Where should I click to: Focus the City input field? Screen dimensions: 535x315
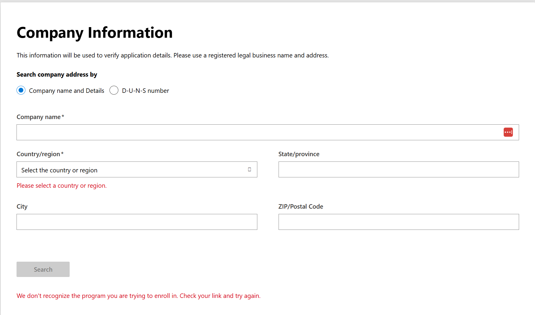137,222
